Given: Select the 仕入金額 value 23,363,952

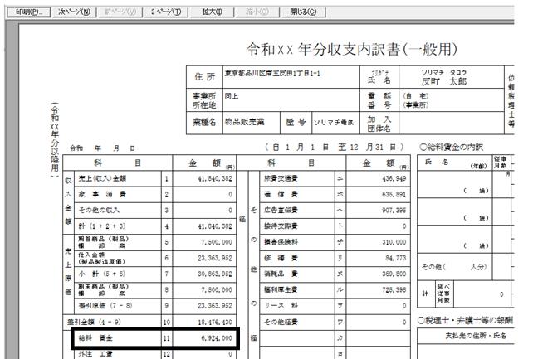Looking at the screenshot, I should click(x=204, y=258).
